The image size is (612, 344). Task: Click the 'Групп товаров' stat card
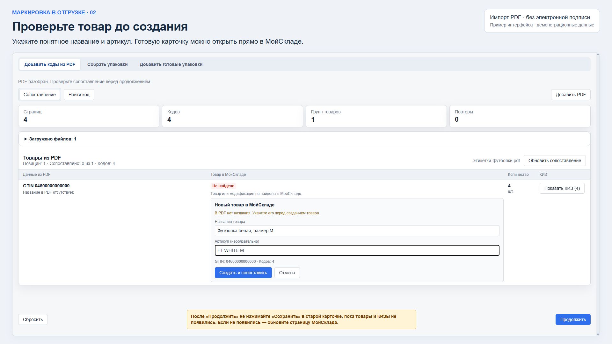point(376,116)
